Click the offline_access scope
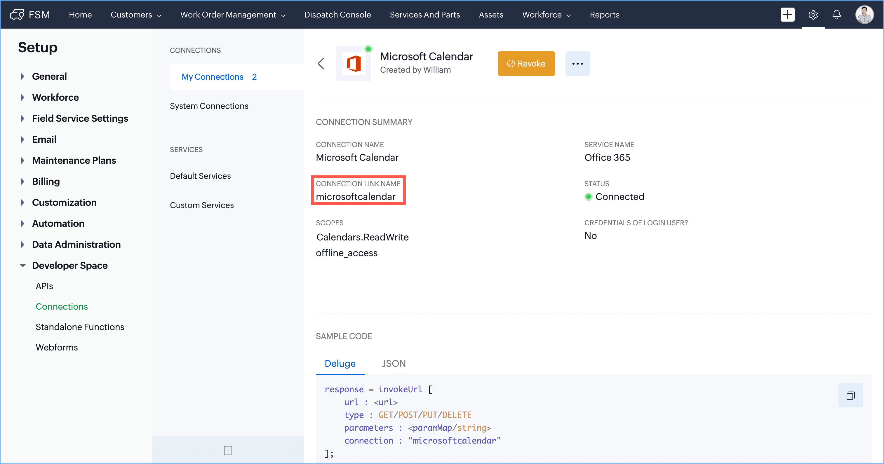 [347, 253]
